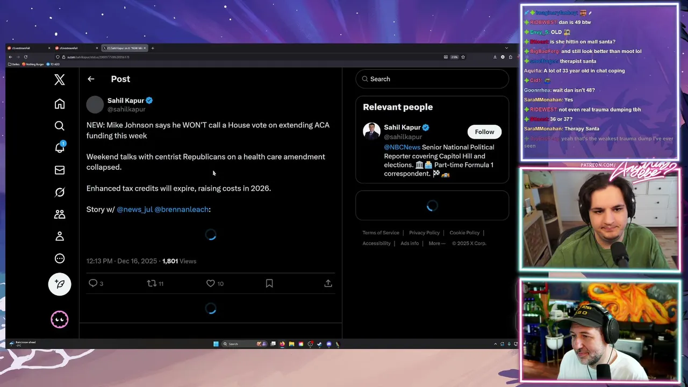Open Profile person icon in sidebar

(60, 236)
